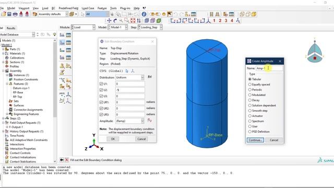Uncheck the U3 checkbox
334x188 pixels.
click(x=101, y=96)
